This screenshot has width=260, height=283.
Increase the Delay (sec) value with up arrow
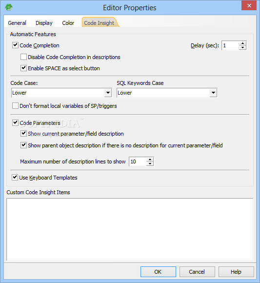[242, 43]
